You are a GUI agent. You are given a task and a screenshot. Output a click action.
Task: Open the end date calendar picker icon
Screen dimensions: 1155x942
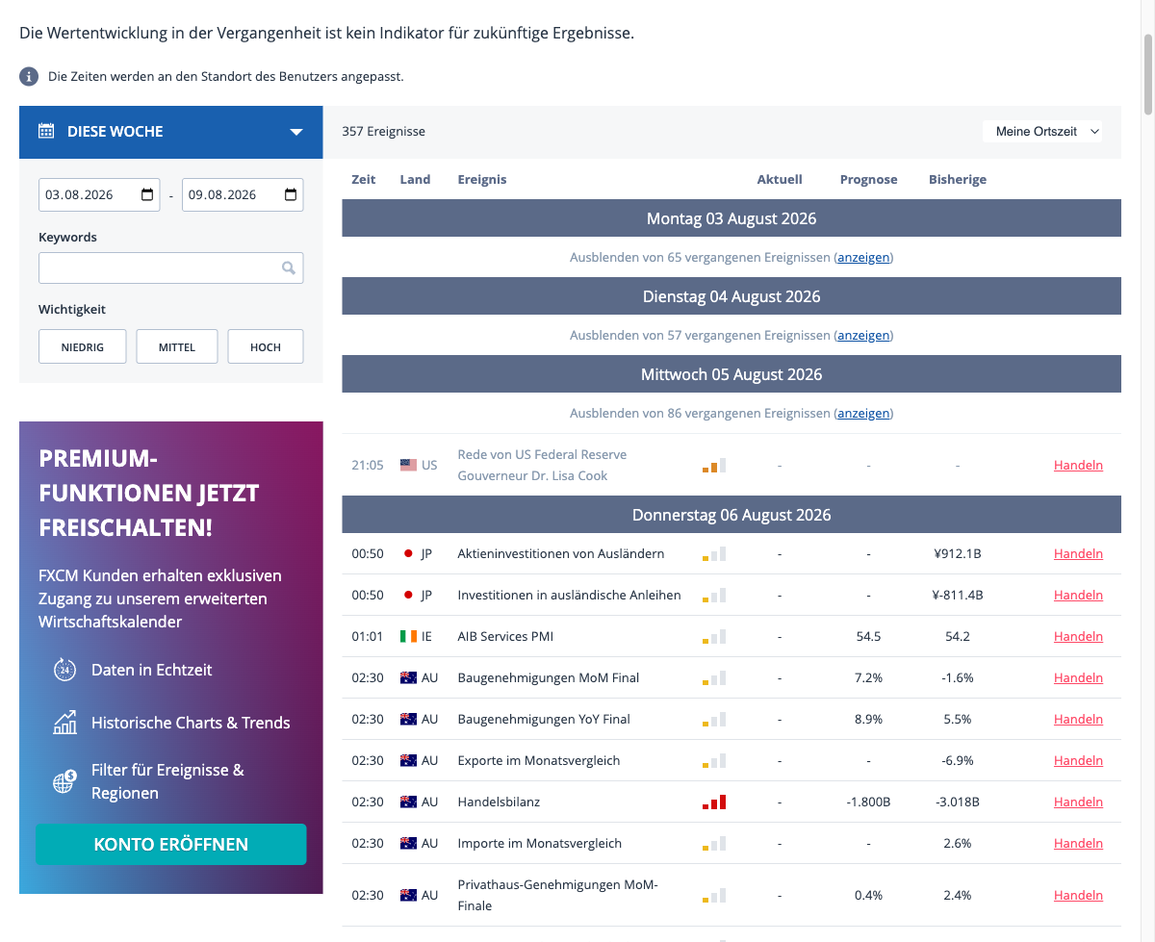(291, 194)
